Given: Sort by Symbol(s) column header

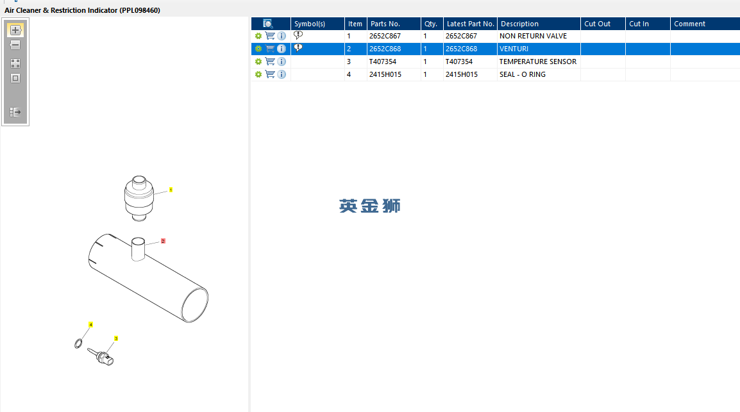Looking at the screenshot, I should click(x=317, y=24).
